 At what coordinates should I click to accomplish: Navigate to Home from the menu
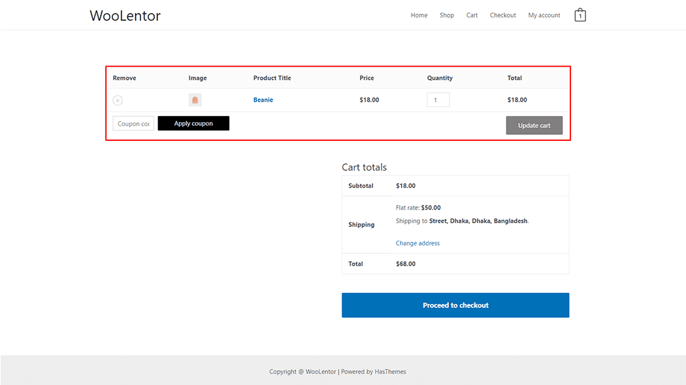(x=419, y=15)
